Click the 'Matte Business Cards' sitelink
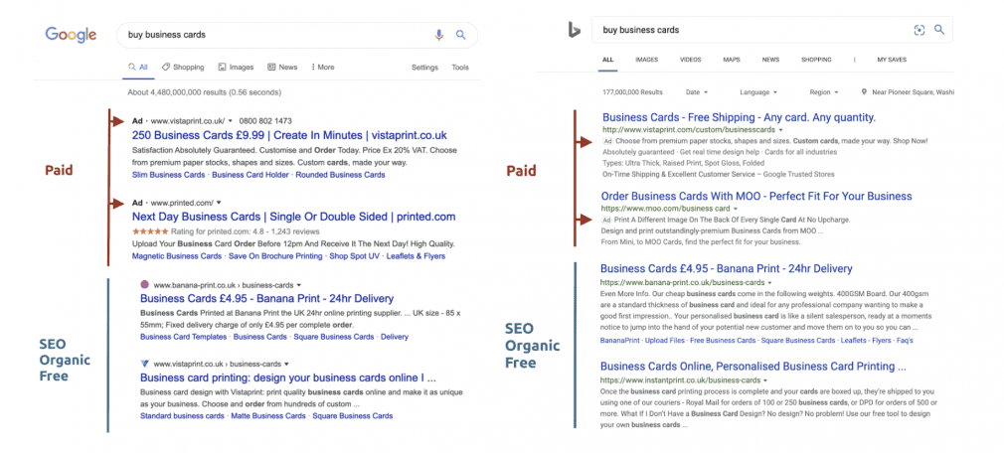Screen dimensions: 1004x453 pyautogui.click(x=268, y=416)
